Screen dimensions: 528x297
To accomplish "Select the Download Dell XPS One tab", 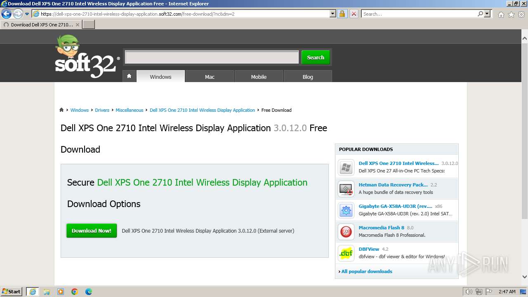I will click(41, 25).
